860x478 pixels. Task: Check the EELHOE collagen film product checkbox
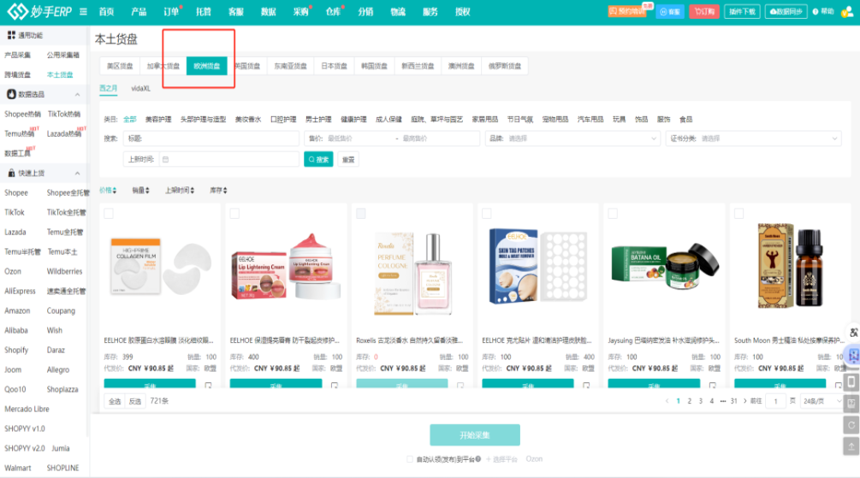pos(109,213)
